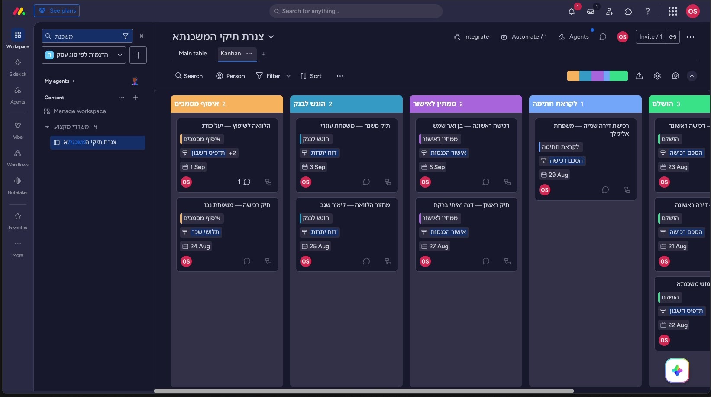Open Sidekick in the left rail
This screenshot has width=711, height=397.
click(18, 67)
